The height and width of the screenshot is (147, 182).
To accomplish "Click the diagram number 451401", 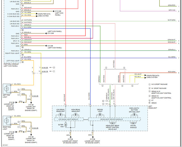I will point(5,145).
